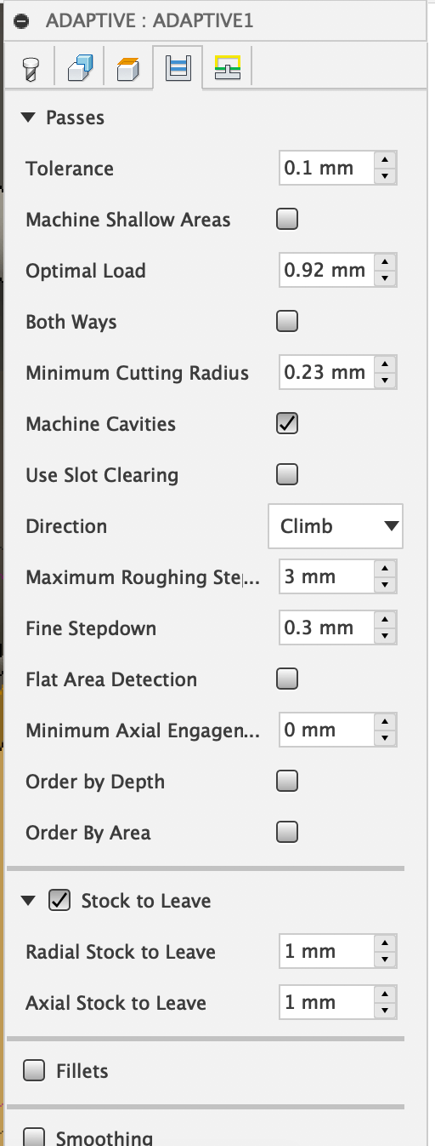Open the Direction dropdown set to Climb
This screenshot has height=1146, width=435.
(336, 526)
